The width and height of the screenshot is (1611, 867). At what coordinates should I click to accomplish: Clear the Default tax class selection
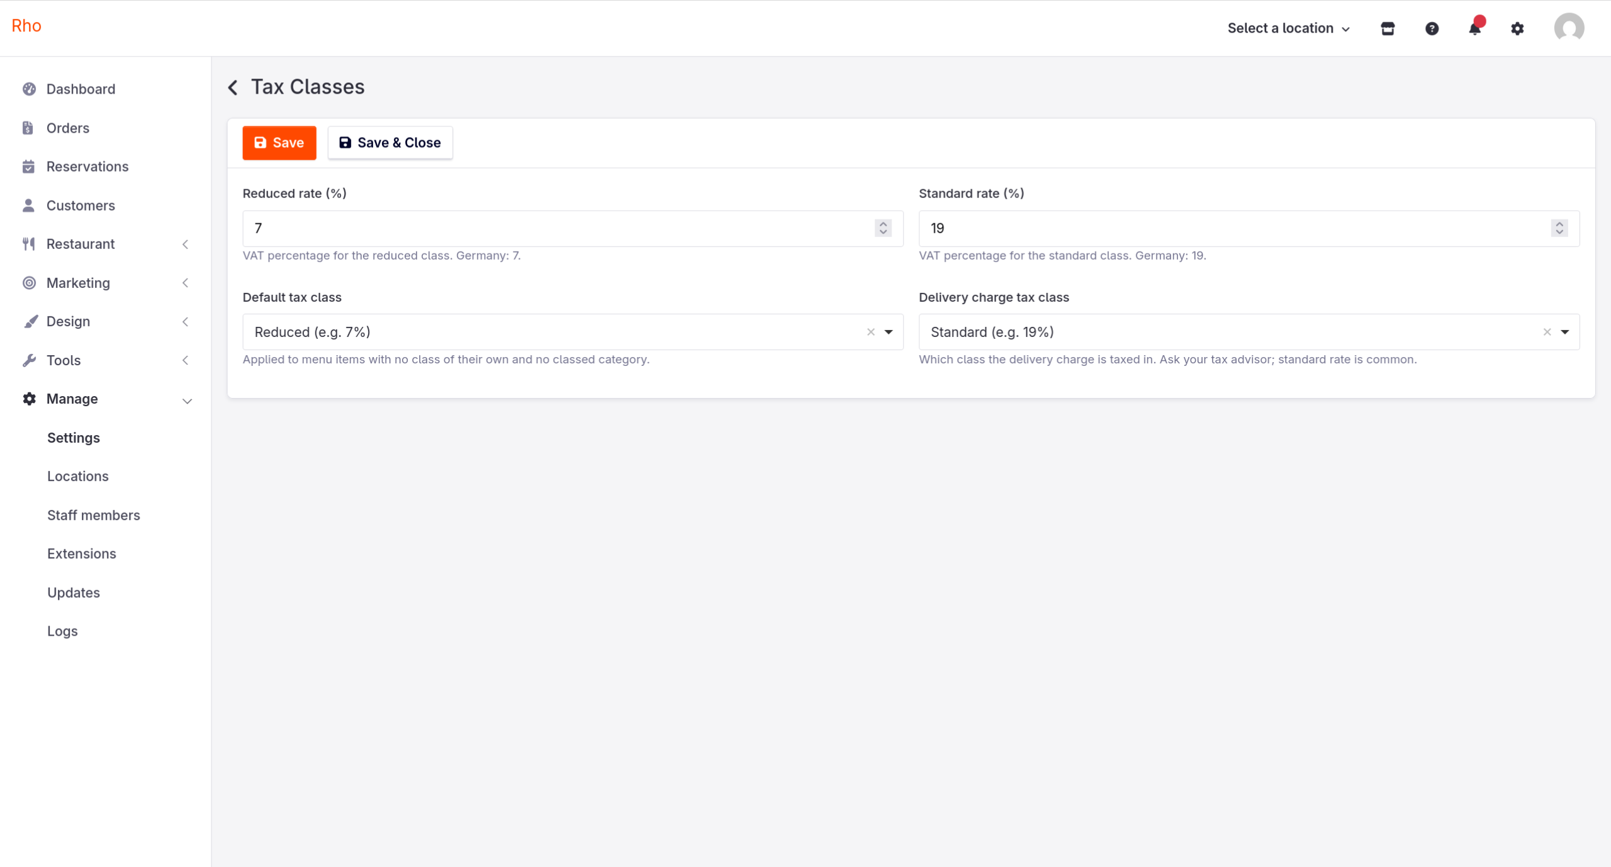871,332
